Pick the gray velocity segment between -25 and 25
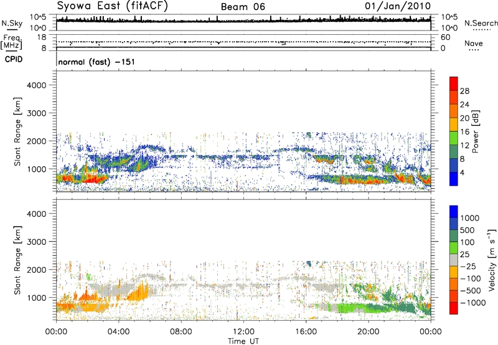Viewport: 498px width, 345px height. [x=454, y=260]
